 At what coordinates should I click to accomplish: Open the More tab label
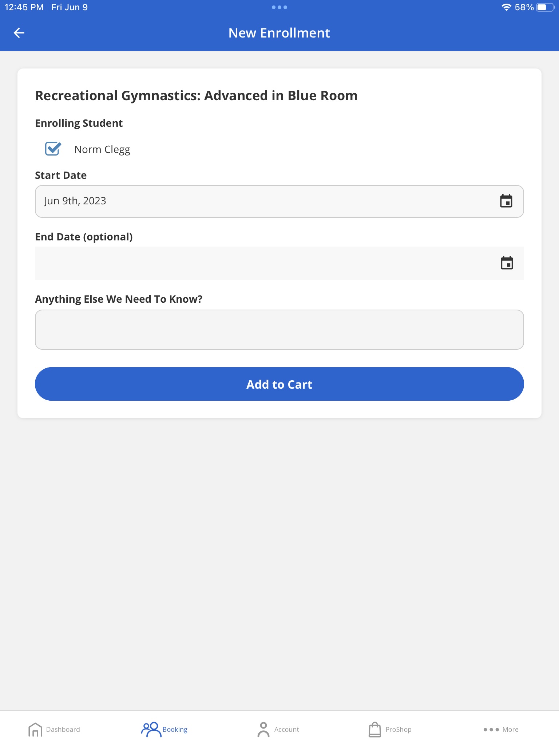(510, 730)
